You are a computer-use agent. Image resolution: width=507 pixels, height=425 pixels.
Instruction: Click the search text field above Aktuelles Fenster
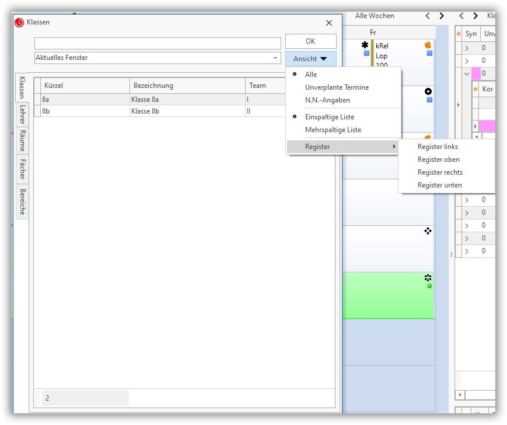tap(158, 44)
